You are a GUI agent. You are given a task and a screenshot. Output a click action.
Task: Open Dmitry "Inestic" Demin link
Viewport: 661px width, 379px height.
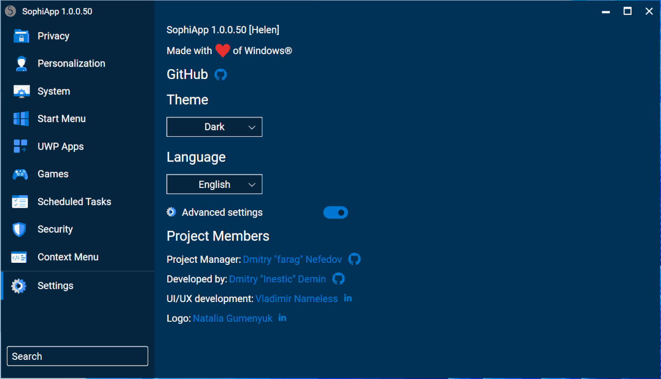(277, 279)
